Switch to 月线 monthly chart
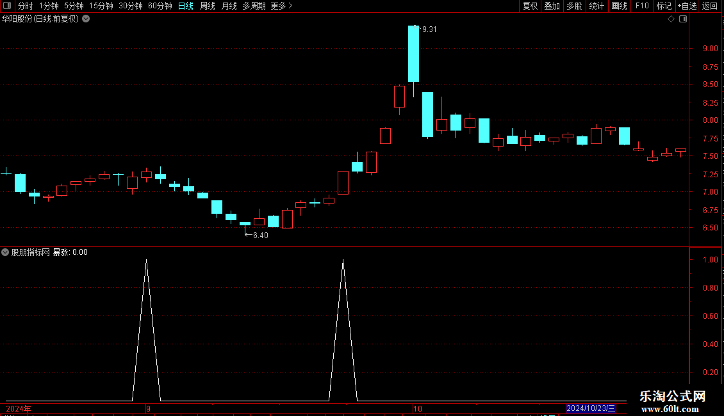Screen dimensions: 724x416 (229, 6)
